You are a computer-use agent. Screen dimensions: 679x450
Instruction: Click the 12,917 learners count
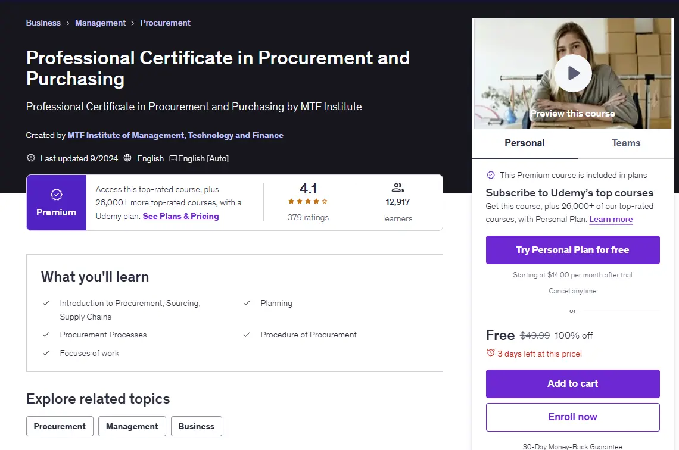(397, 202)
